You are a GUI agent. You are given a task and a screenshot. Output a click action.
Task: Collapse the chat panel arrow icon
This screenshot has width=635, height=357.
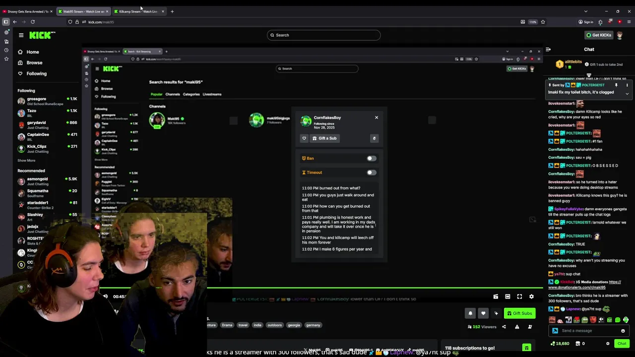coord(548,50)
